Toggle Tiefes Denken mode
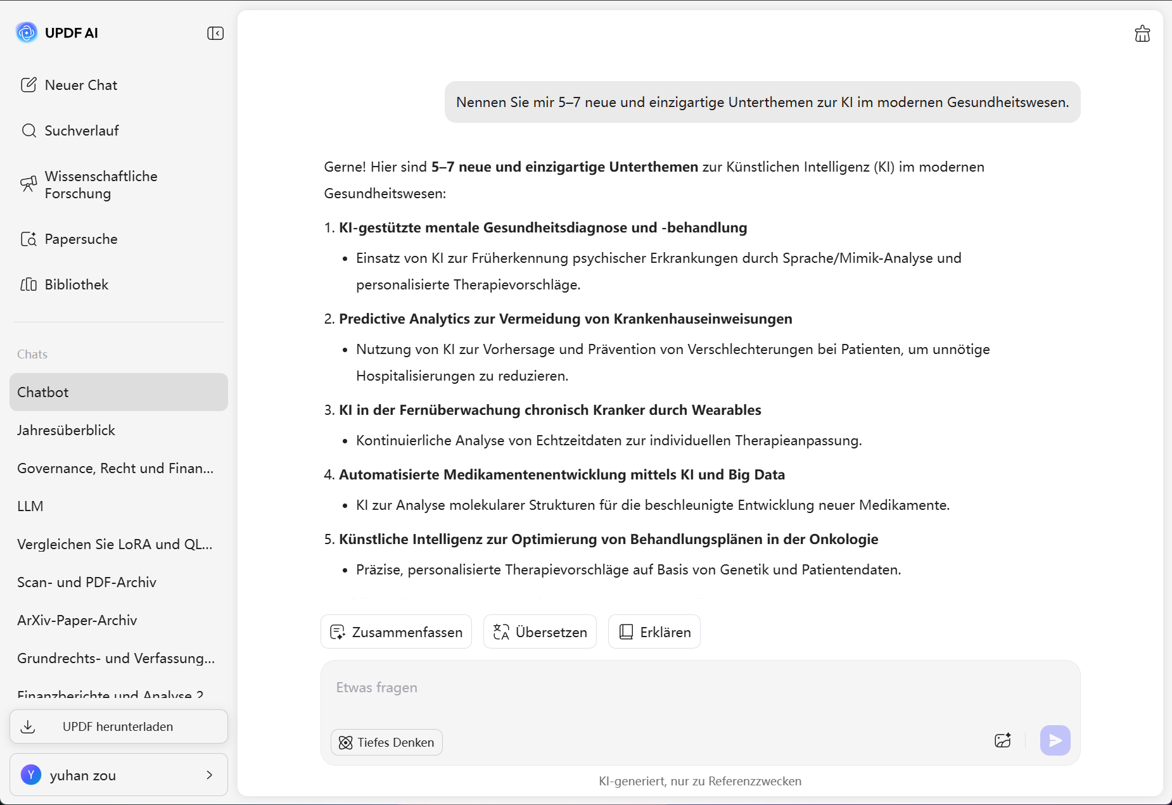This screenshot has width=1172, height=805. click(386, 742)
